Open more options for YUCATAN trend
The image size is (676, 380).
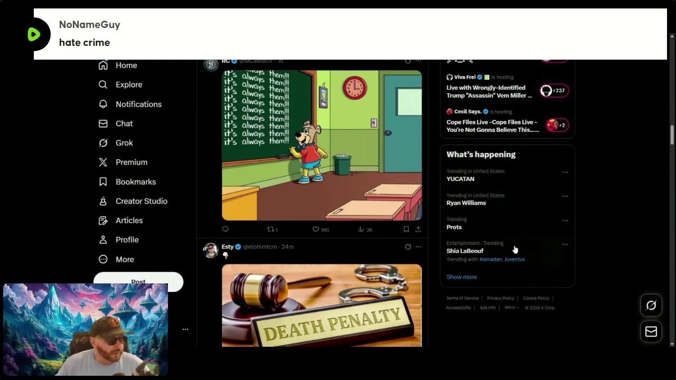click(x=565, y=172)
